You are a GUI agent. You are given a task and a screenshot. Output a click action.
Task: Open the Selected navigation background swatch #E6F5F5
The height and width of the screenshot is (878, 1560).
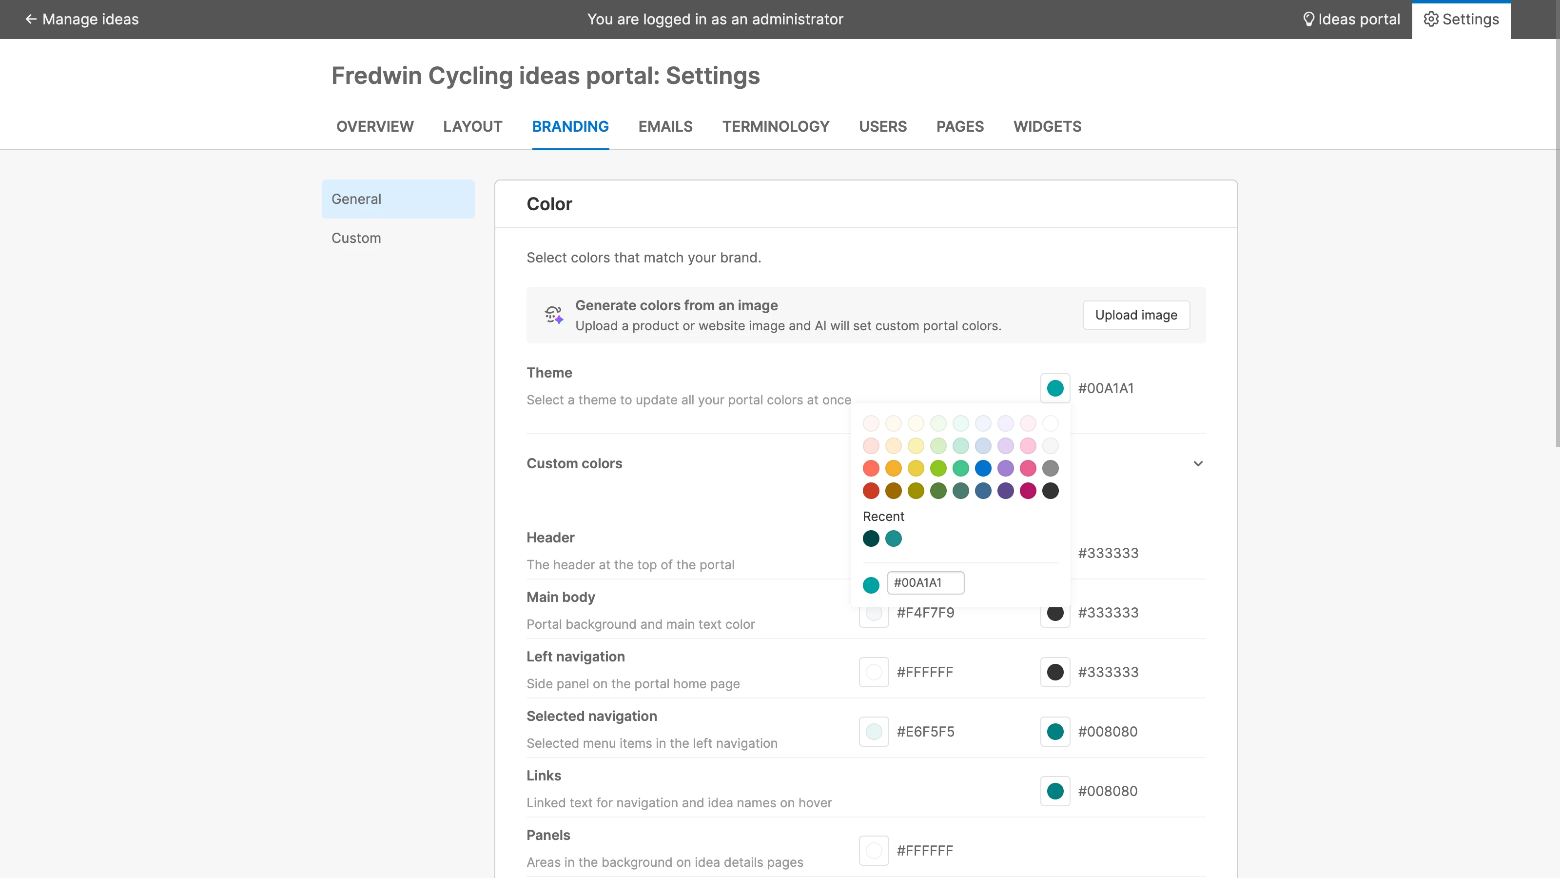pyautogui.click(x=873, y=731)
